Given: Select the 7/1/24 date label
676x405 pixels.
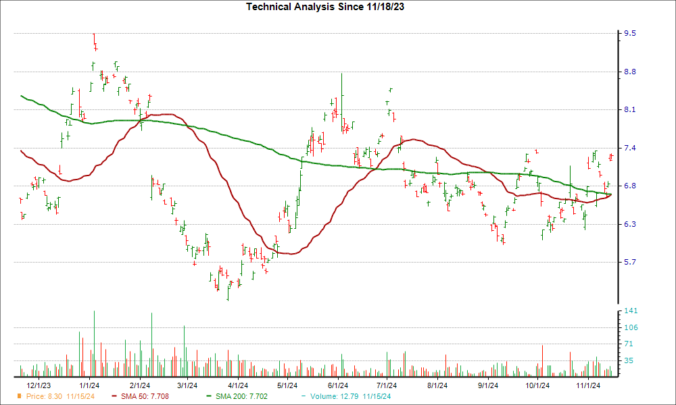Looking at the screenshot, I should (x=386, y=385).
